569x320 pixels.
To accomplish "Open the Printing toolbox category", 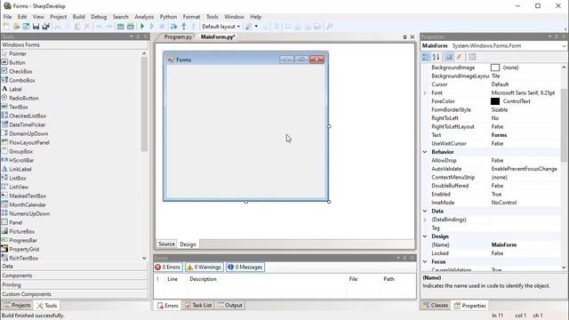I will pyautogui.click(x=75, y=285).
